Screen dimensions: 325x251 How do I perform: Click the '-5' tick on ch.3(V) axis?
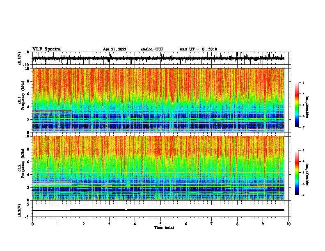pos(27,217)
